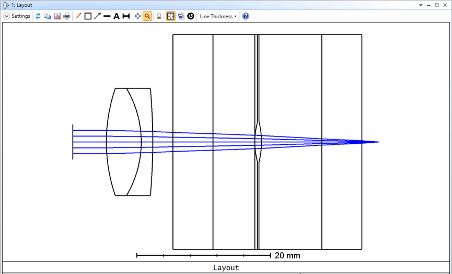The image size is (452, 274).
Task: Click the reset view circular icon
Action: (x=191, y=16)
